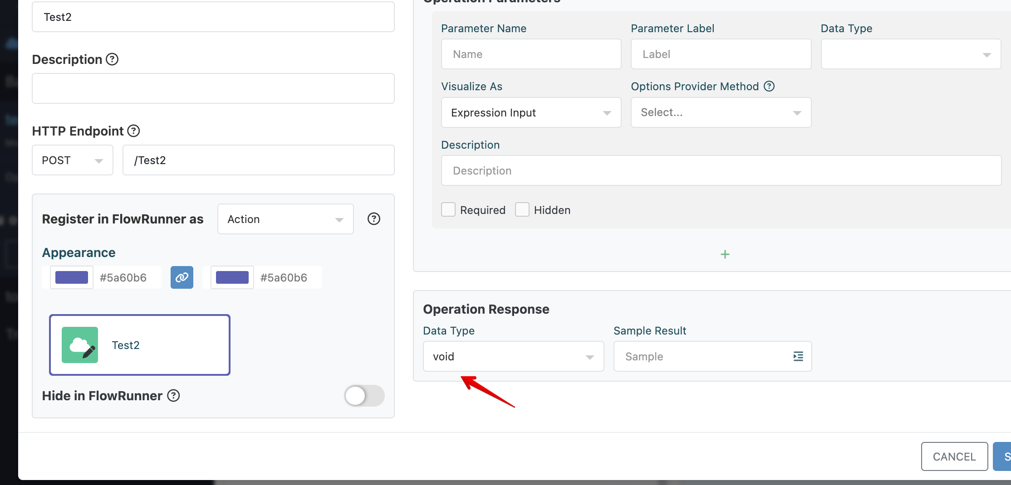The height and width of the screenshot is (485, 1011).
Task: Toggle the Hide in FlowRunner switch
Action: tap(364, 396)
